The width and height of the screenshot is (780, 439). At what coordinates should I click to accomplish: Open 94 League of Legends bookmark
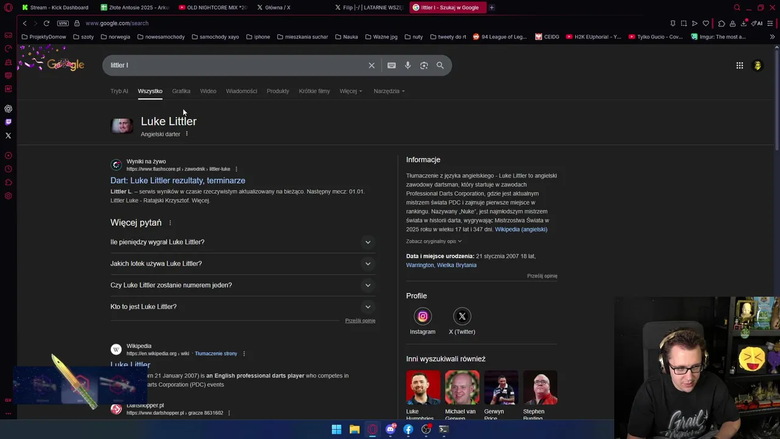click(x=500, y=37)
